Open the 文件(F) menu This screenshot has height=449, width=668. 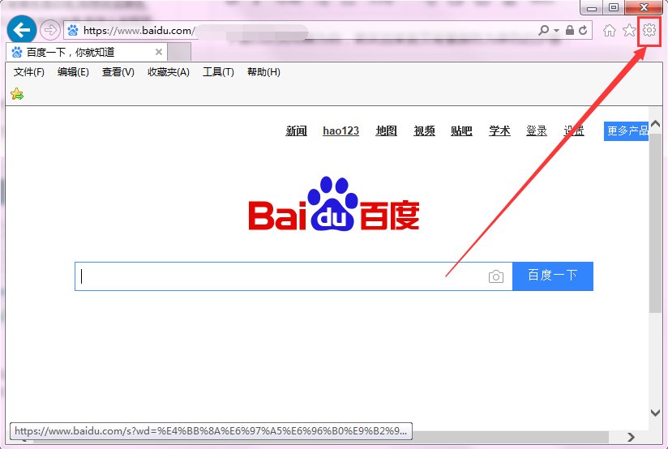click(x=29, y=72)
